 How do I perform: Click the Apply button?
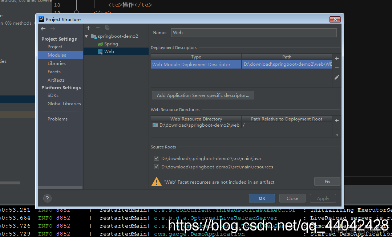(x=323, y=198)
